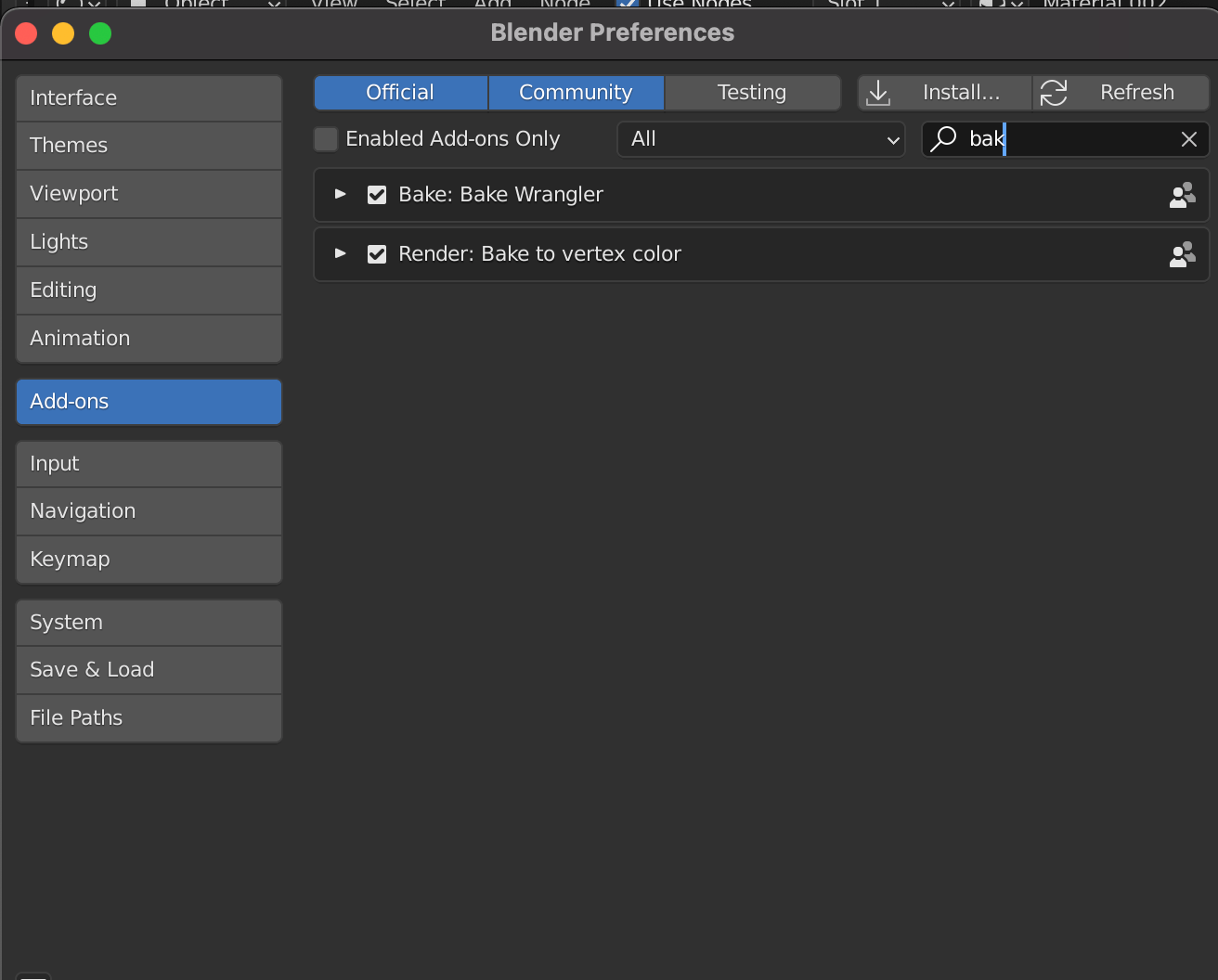Click inside the add-on search field

pos(1066,139)
